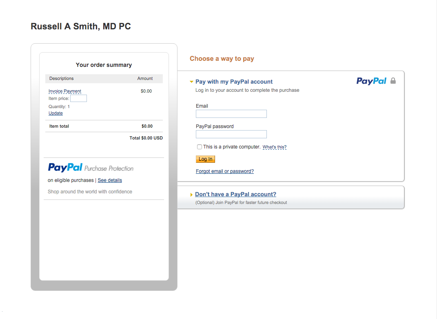Image resolution: width=437 pixels, height=319 pixels.
Task: Click into the Item price box
Action: click(x=79, y=98)
